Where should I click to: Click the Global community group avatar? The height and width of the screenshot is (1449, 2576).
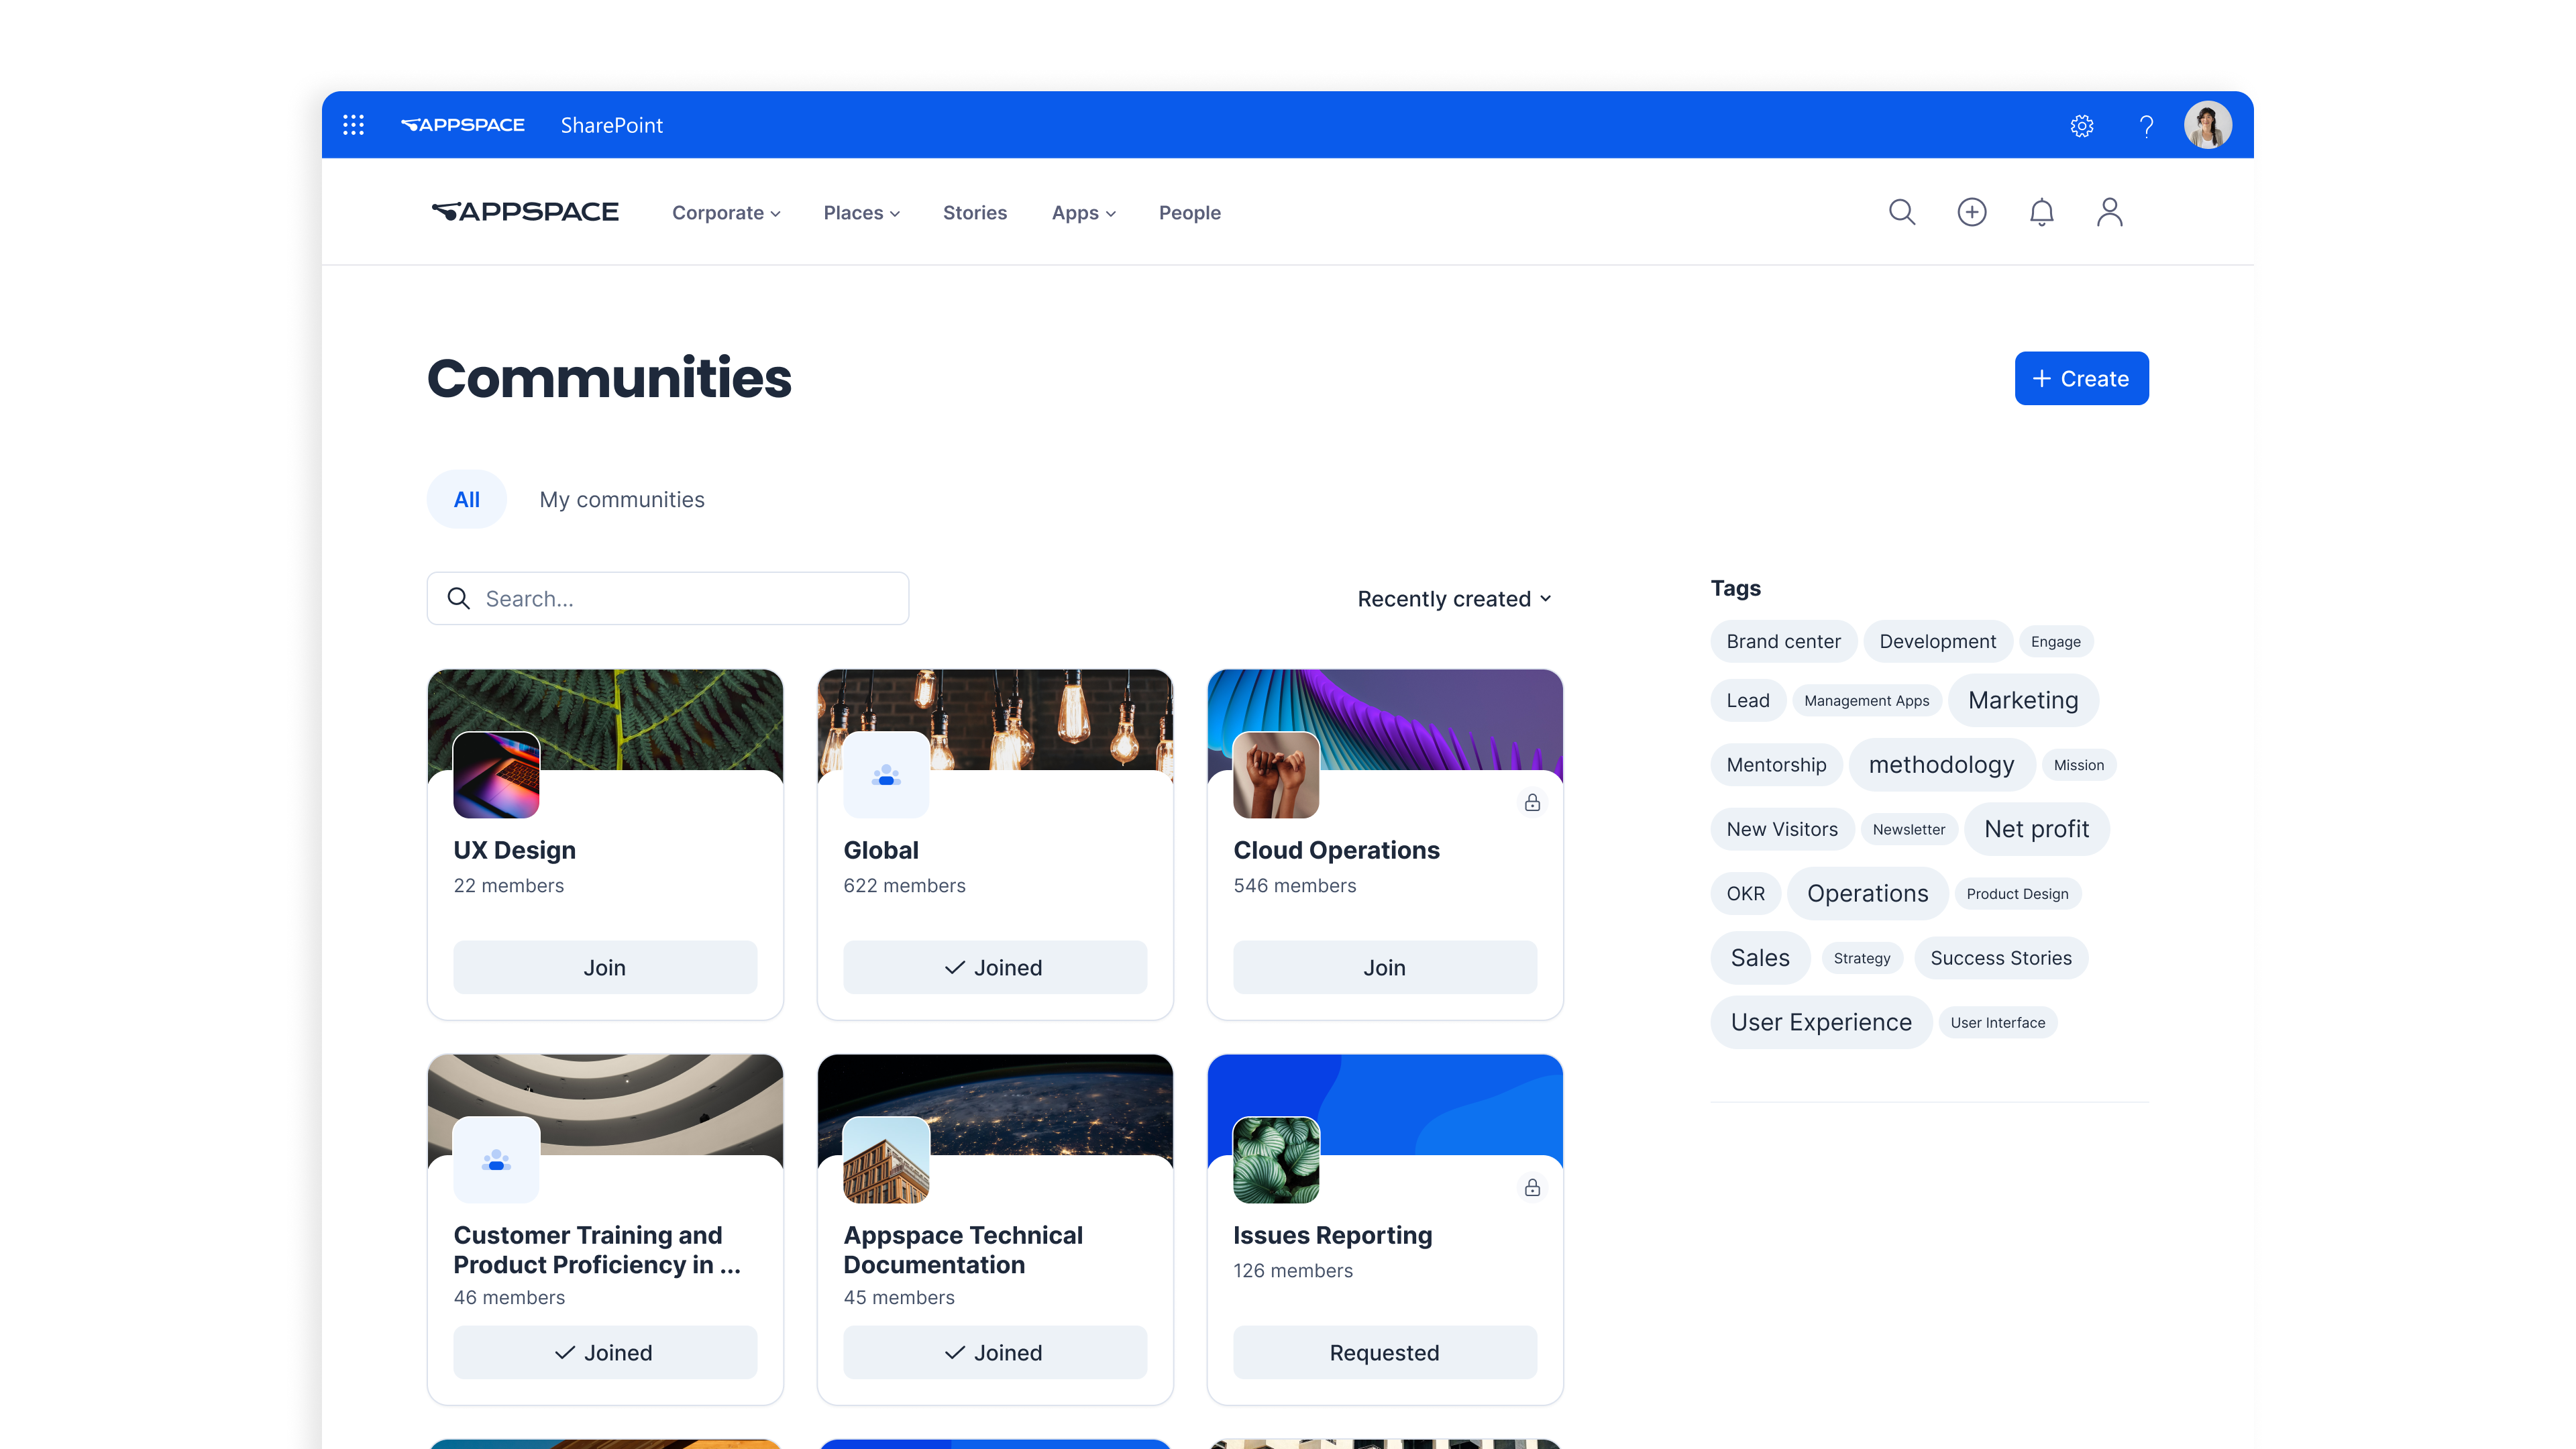tap(886, 775)
